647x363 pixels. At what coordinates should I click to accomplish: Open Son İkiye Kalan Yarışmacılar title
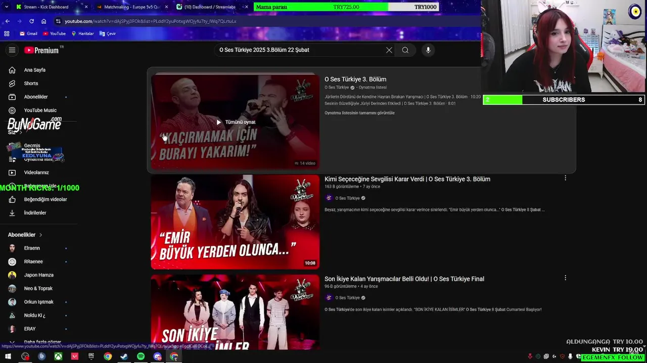coord(404,279)
